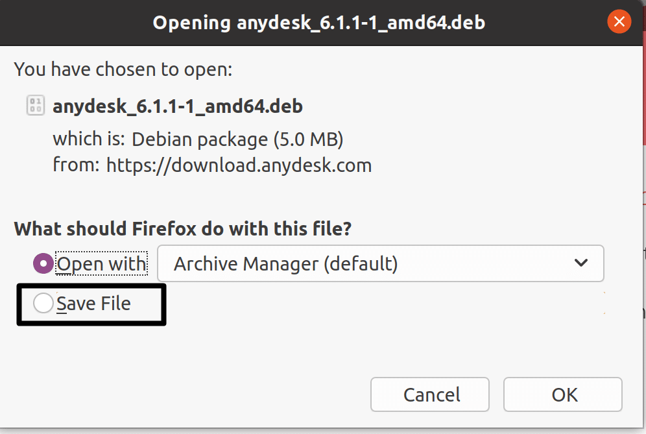Select the purple Open with radio circle

coord(43,263)
